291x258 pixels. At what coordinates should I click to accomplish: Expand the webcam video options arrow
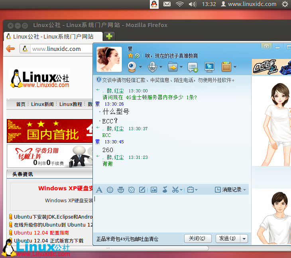coord(140,67)
